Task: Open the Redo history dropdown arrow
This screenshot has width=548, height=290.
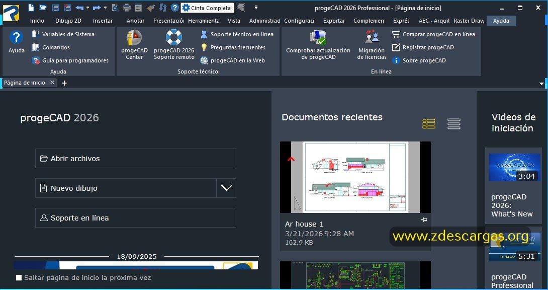Action: click(105, 8)
